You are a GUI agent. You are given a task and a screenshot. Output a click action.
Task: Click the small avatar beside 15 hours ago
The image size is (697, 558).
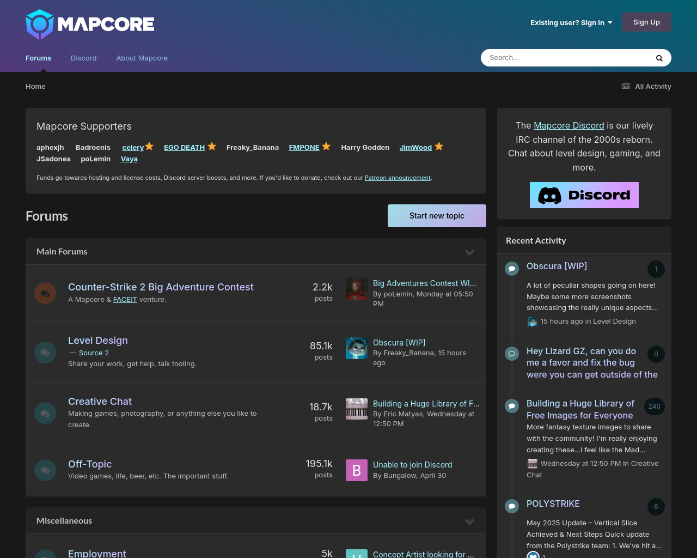click(533, 322)
